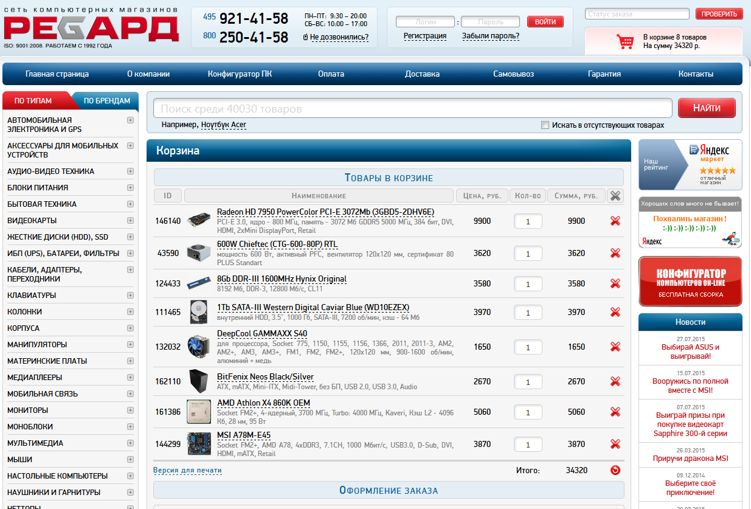Click the grey clear-all X header icon
Viewport: 751px width, 509px height.
coord(616,195)
